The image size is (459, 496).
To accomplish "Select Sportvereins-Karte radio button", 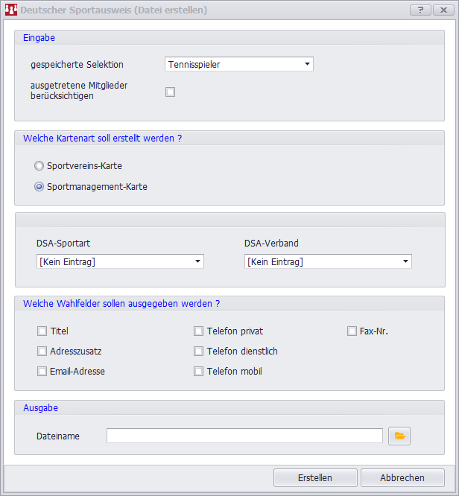I will [x=39, y=165].
